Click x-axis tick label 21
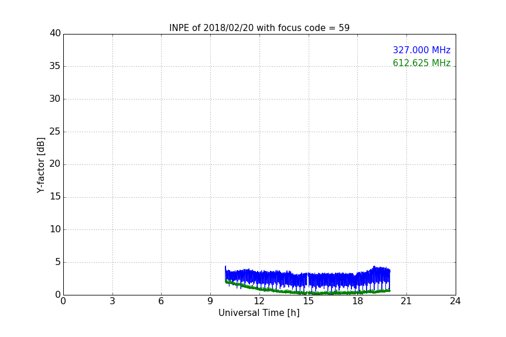Screen dimensions: 506x337 [x=406, y=301]
